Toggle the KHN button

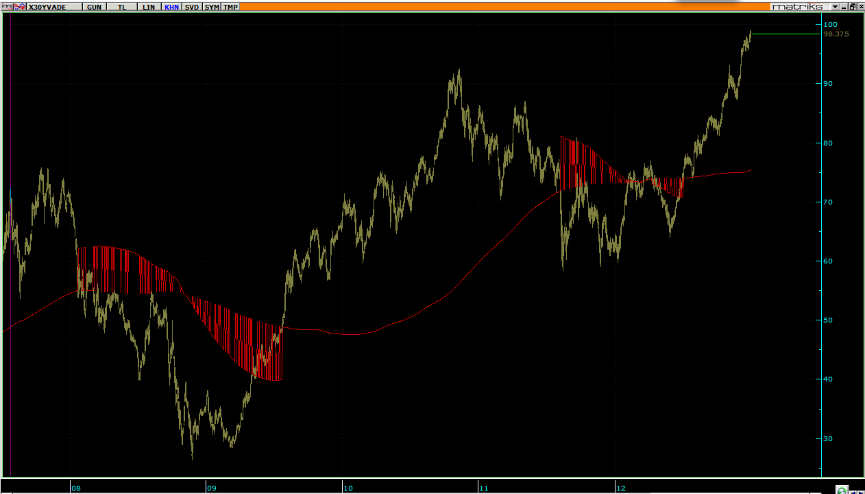(172, 7)
